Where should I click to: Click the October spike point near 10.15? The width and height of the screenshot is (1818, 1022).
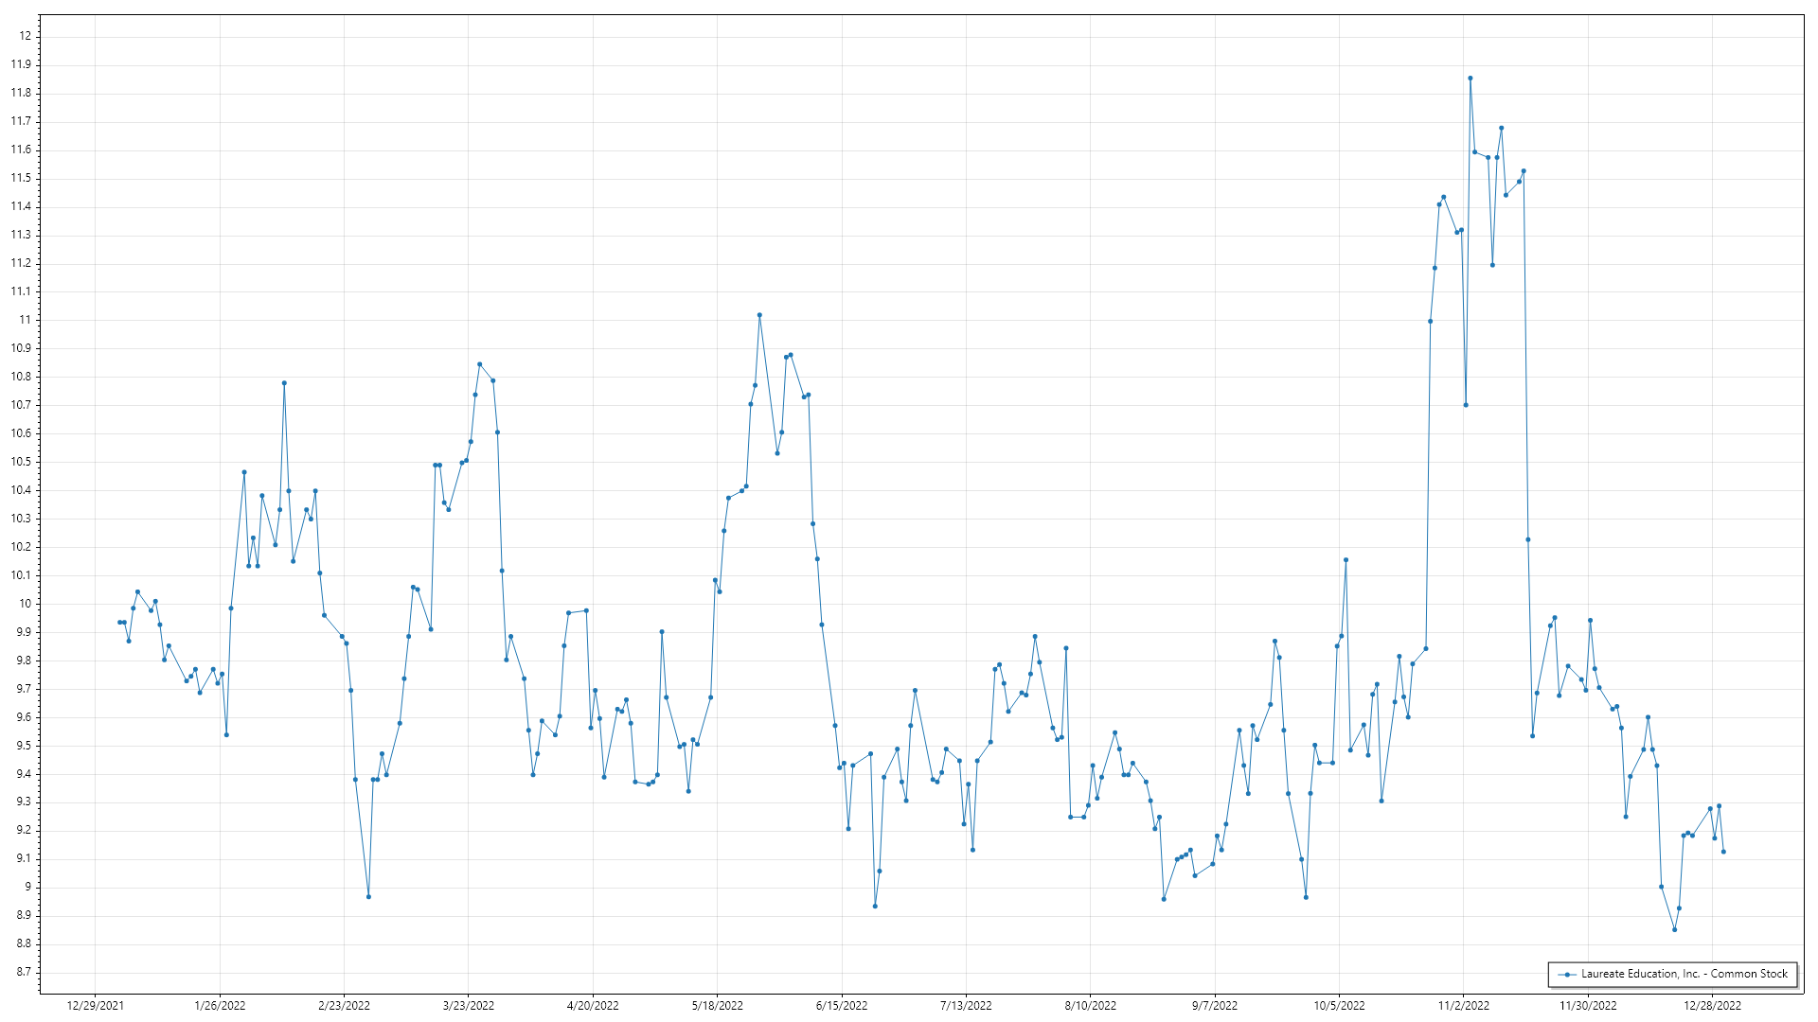tap(1346, 560)
